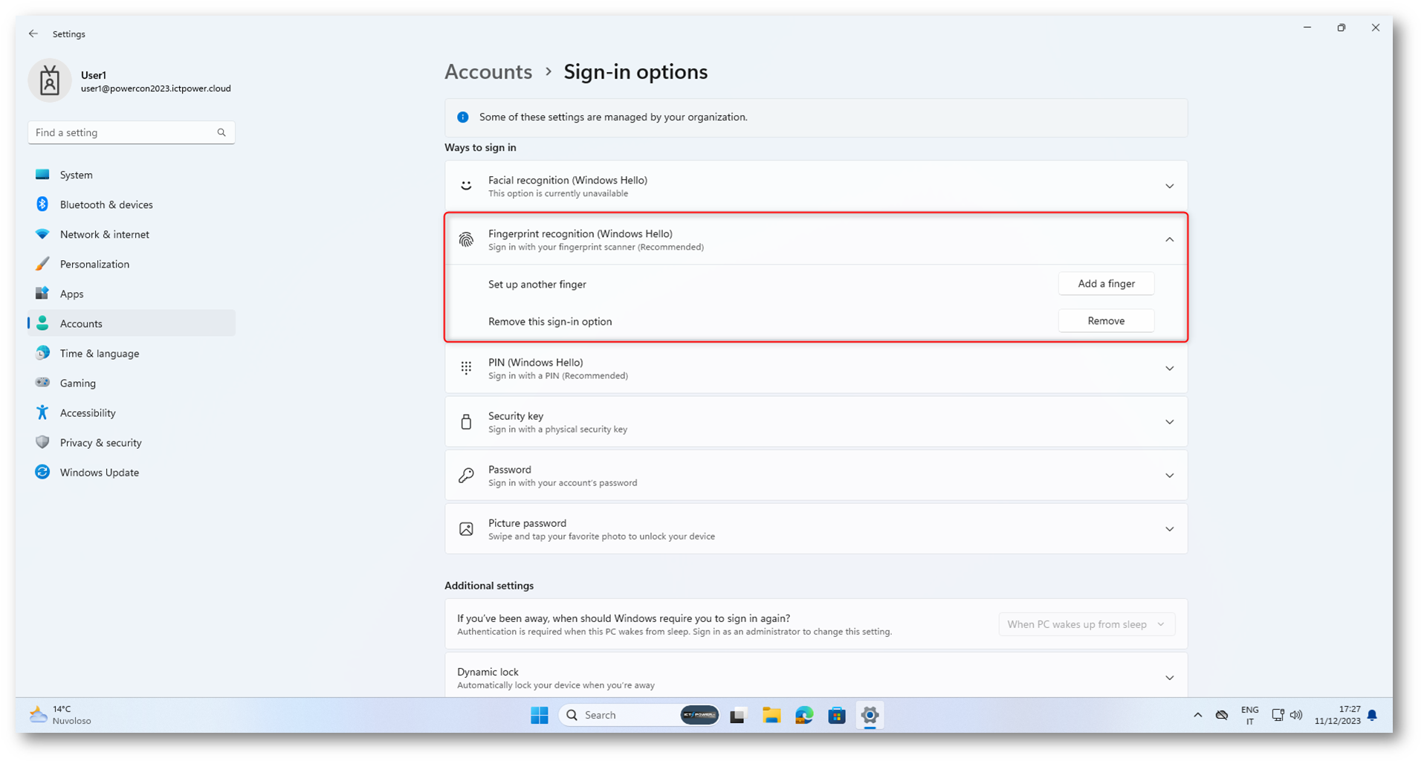Image resolution: width=1424 pixels, height=764 pixels.
Task: Click 'Remove this sign-in option' label
Action: [550, 321]
